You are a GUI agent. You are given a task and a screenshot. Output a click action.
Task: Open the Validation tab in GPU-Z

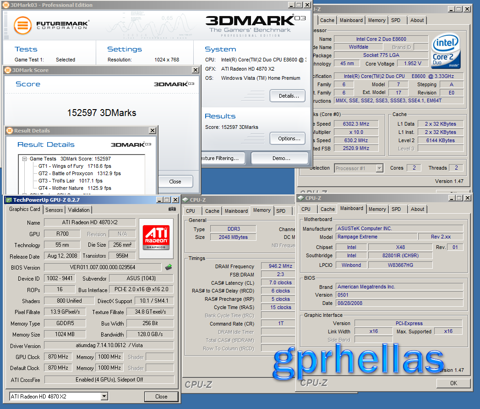click(x=78, y=210)
